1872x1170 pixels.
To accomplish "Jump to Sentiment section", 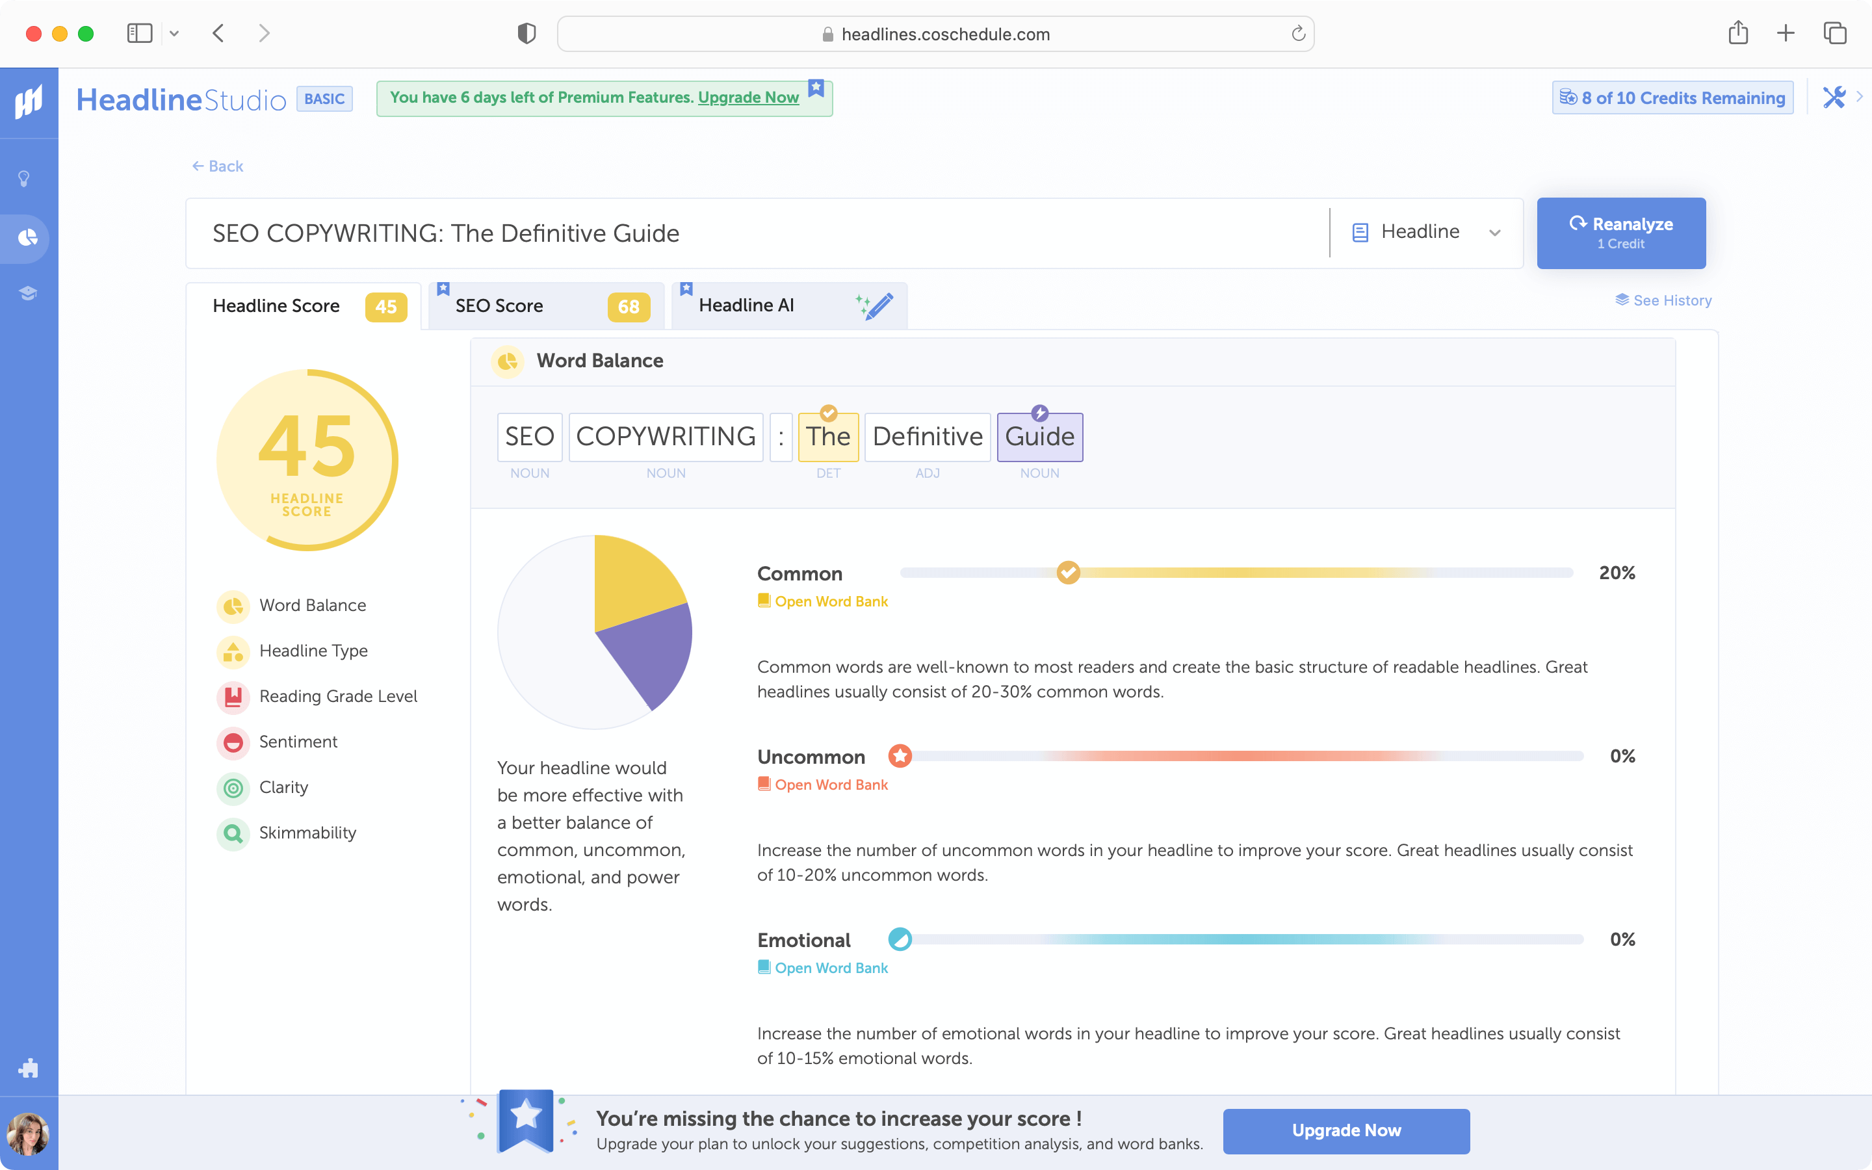I will pyautogui.click(x=277, y=742).
